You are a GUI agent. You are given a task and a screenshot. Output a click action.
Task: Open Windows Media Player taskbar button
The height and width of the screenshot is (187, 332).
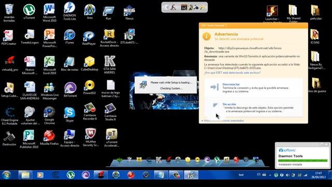click(40, 175)
